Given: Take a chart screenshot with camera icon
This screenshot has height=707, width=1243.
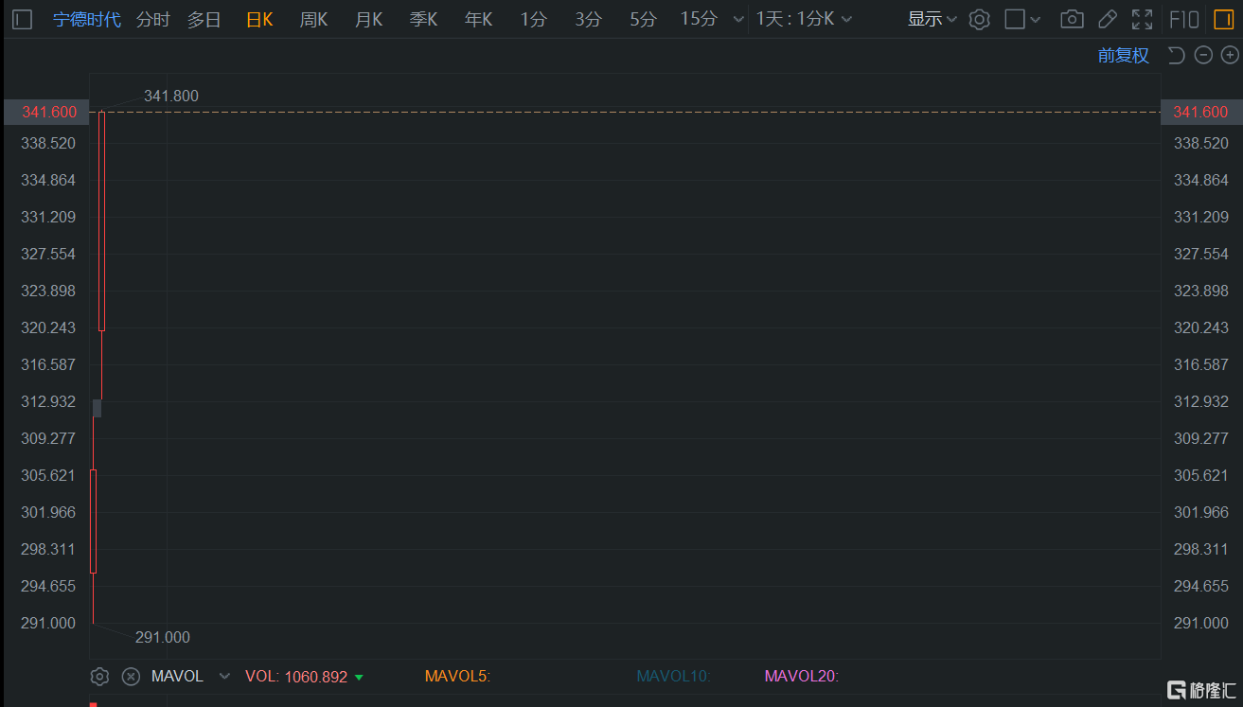Looking at the screenshot, I should (1072, 19).
